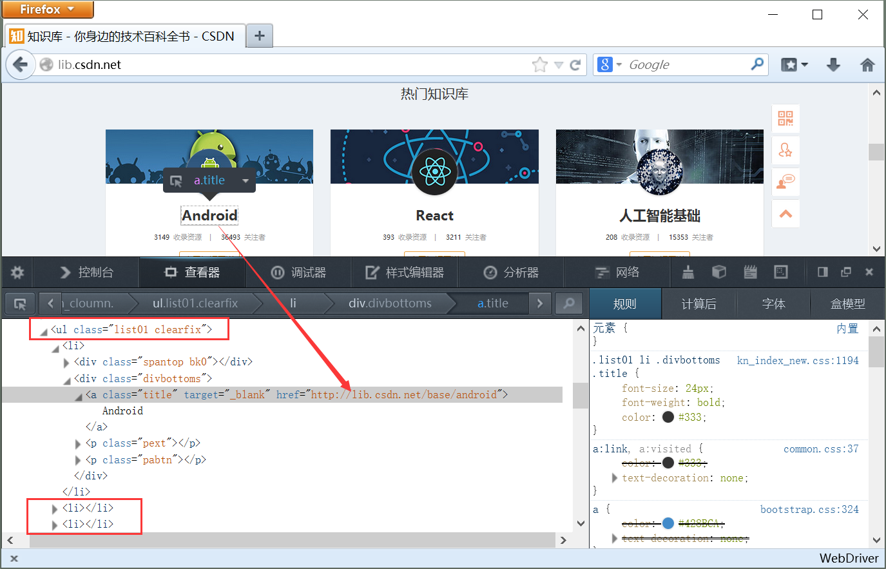Screen dimensions: 886x569
Task: Switch to the 控制台 console tab
Action: point(86,273)
